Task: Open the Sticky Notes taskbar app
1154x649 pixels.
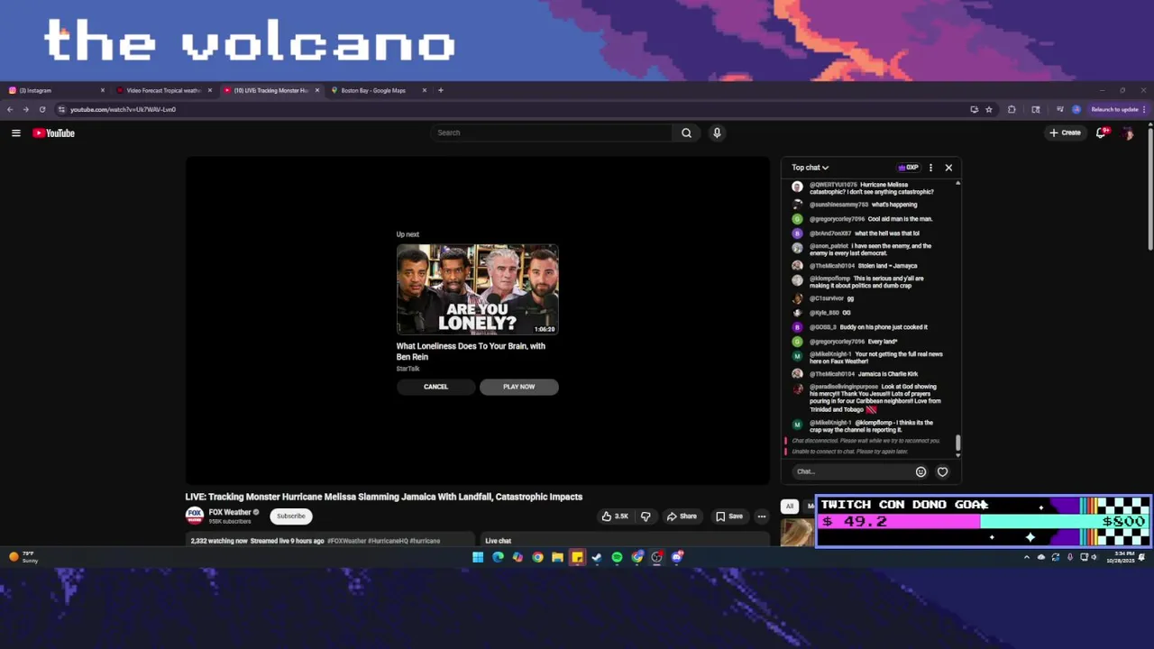Action: tap(577, 557)
